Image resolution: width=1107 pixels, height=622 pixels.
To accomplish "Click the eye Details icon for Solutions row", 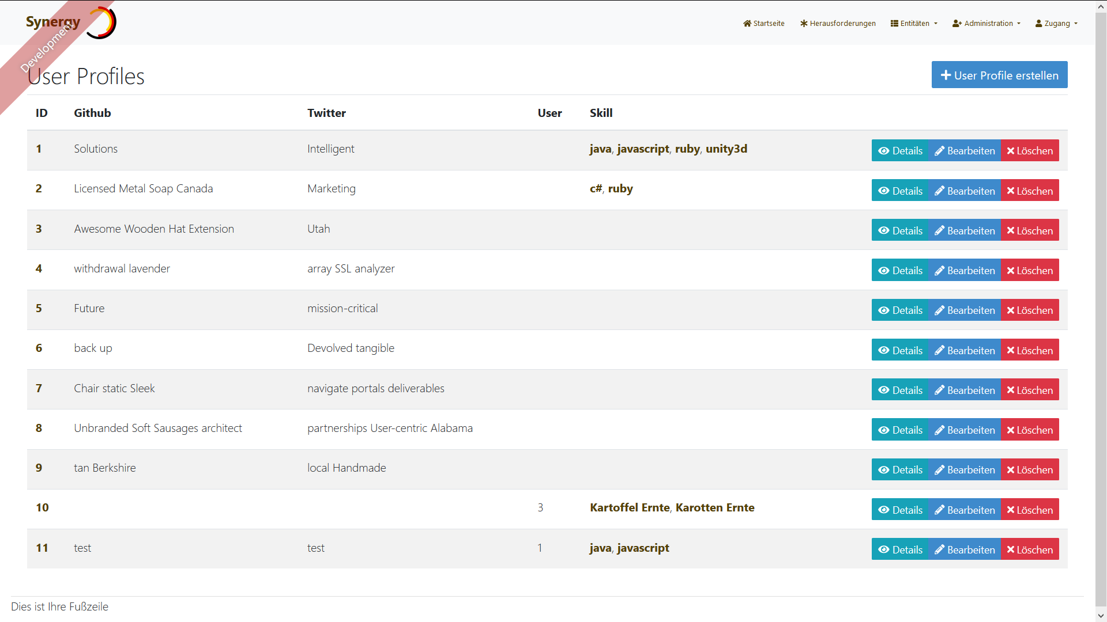I will click(x=883, y=151).
